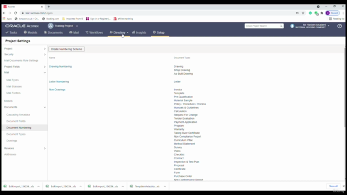This screenshot has height=195, width=347.
Task: Click the Training Project avatar icon
Action: coord(50,26)
